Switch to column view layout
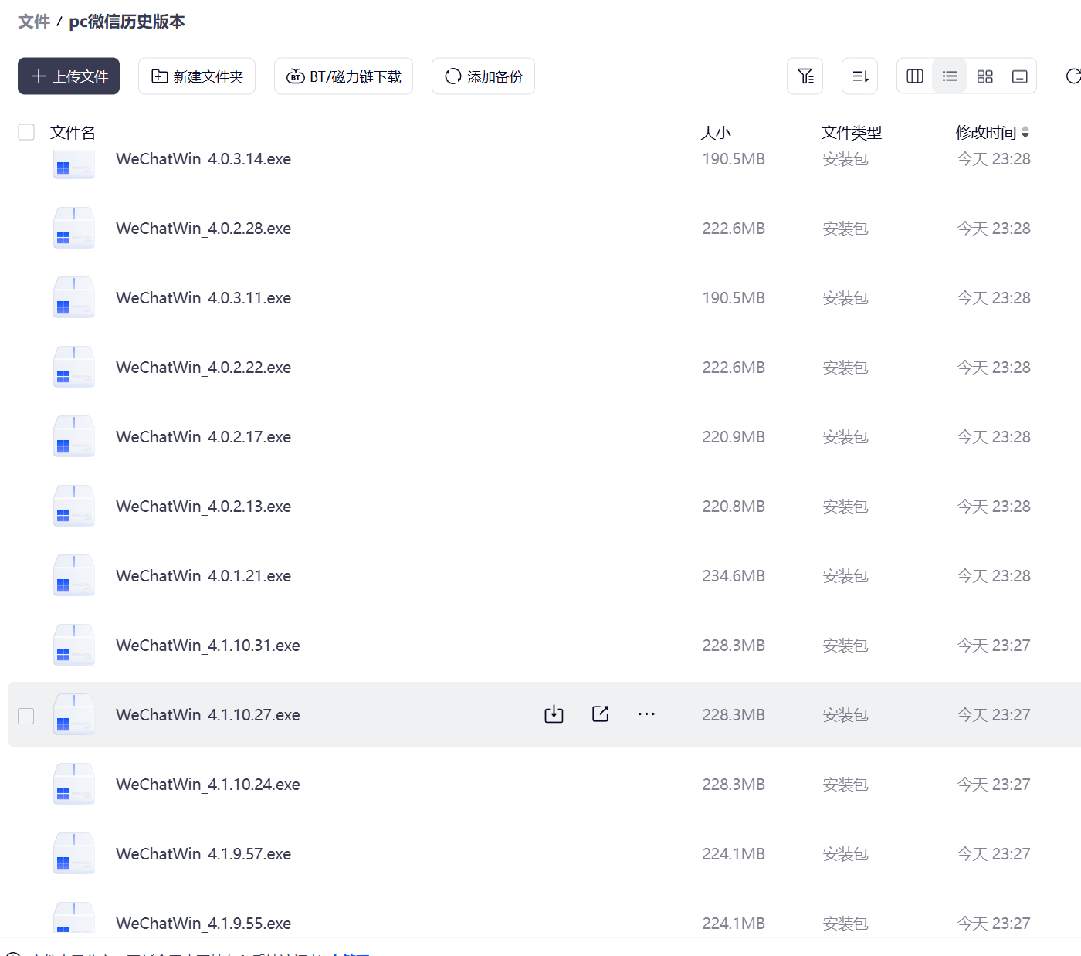 pyautogui.click(x=915, y=76)
